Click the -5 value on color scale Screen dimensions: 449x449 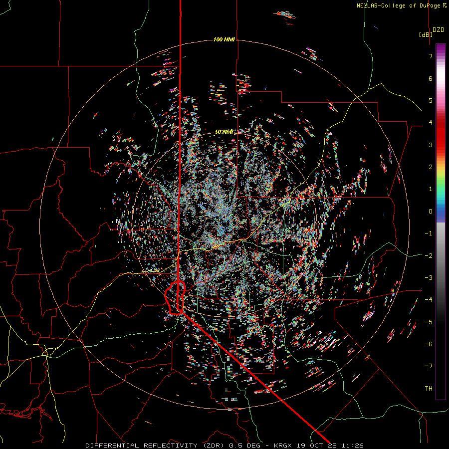point(429,322)
